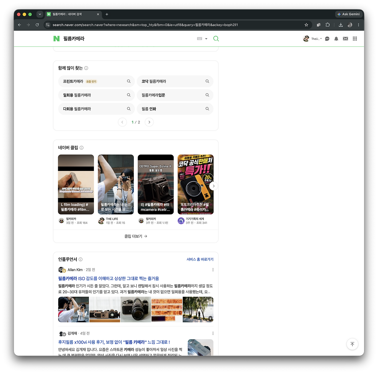Open the photographer girl image thumbnail
The height and width of the screenshot is (374, 378).
coord(74,309)
